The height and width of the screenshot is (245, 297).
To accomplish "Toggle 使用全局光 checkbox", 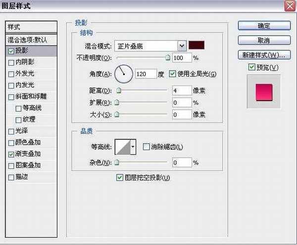I will point(172,74).
